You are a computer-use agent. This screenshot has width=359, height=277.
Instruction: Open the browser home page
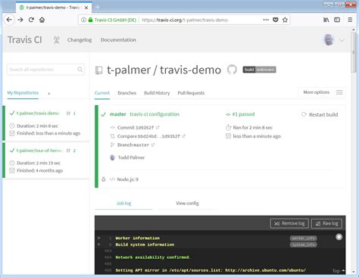(42, 20)
